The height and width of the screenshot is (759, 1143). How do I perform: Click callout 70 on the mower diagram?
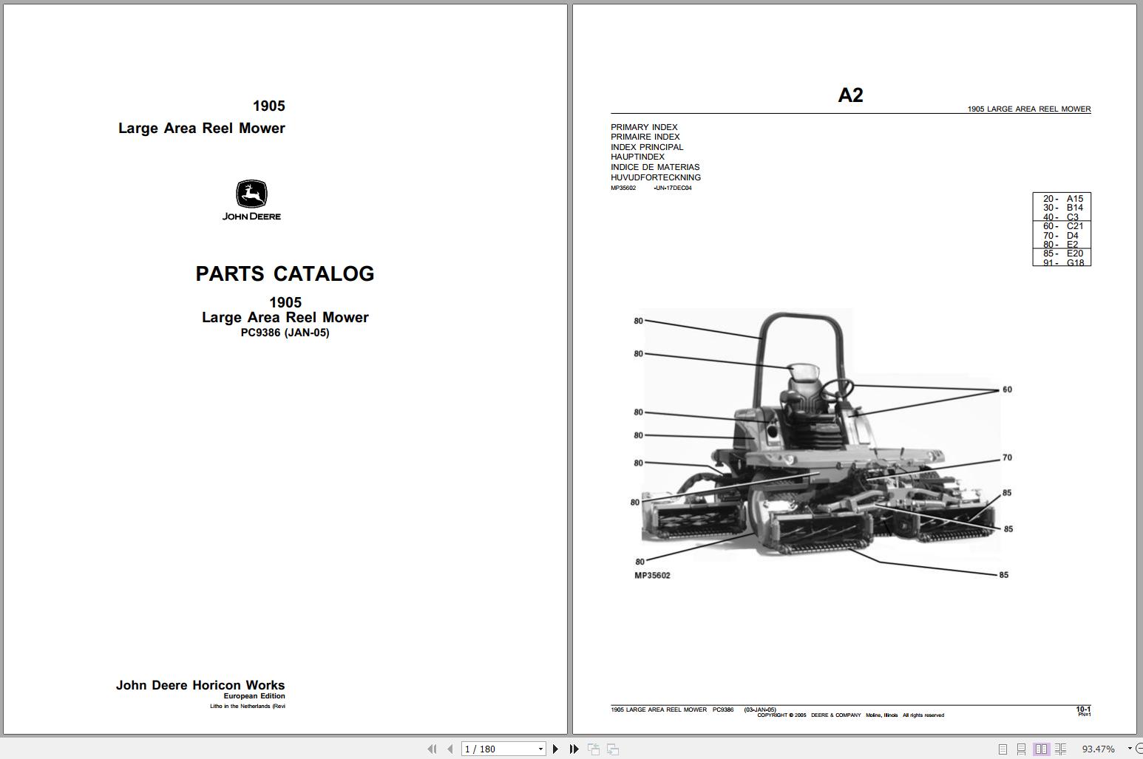click(x=1007, y=457)
